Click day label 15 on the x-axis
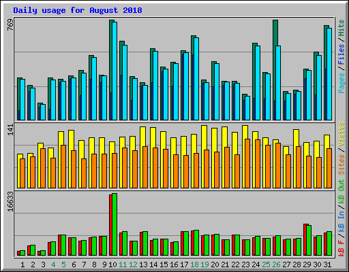 coord(164,265)
